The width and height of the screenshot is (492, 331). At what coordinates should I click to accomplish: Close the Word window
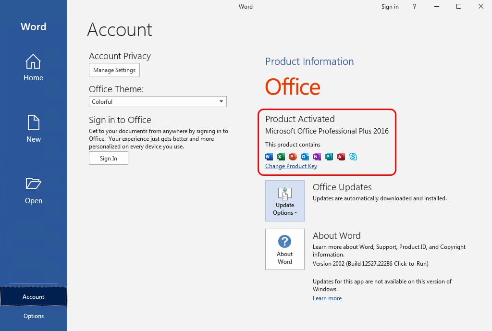(480, 7)
